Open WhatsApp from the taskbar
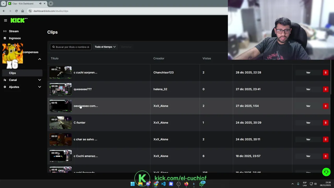The width and height of the screenshot is (334, 188). (x=202, y=184)
